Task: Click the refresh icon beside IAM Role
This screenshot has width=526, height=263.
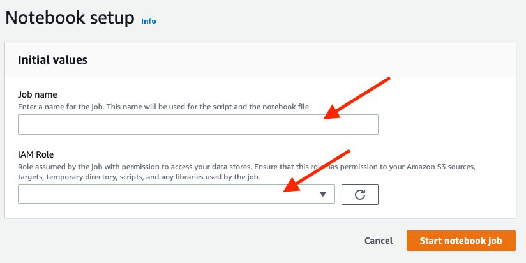Action: coord(359,195)
